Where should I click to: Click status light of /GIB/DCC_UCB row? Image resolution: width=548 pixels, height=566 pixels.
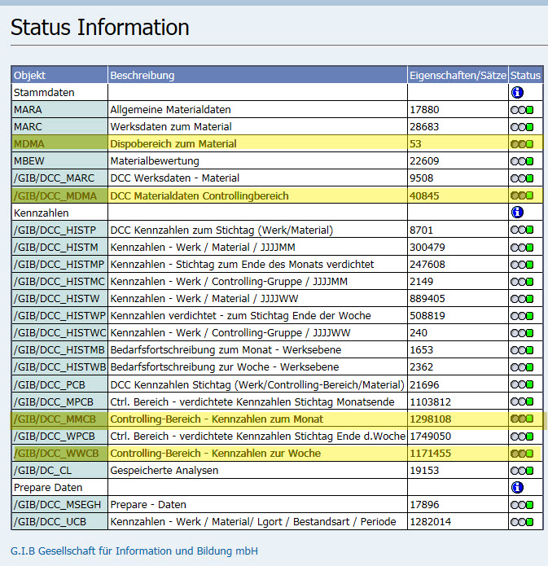(x=521, y=521)
